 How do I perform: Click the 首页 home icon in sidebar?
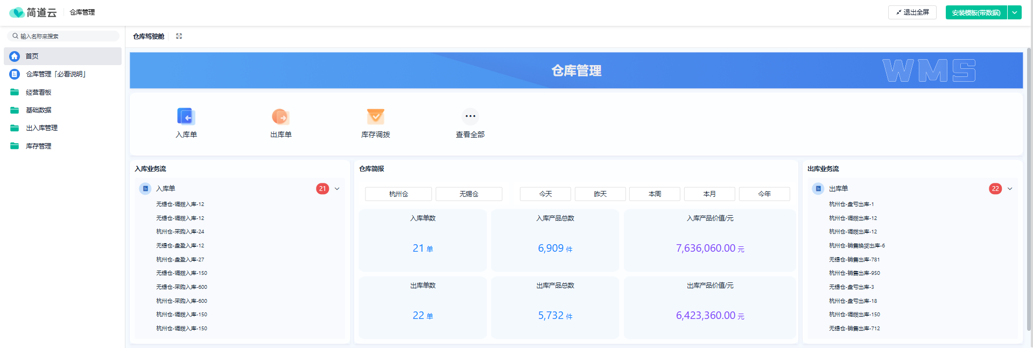pyautogui.click(x=15, y=56)
